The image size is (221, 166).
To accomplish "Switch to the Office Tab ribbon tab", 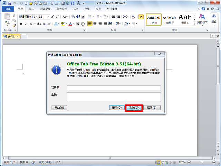I will pyautogui.click(x=112, y=9).
